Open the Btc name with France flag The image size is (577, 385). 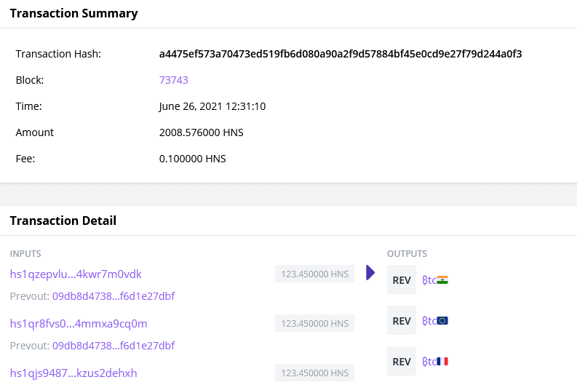coord(435,362)
